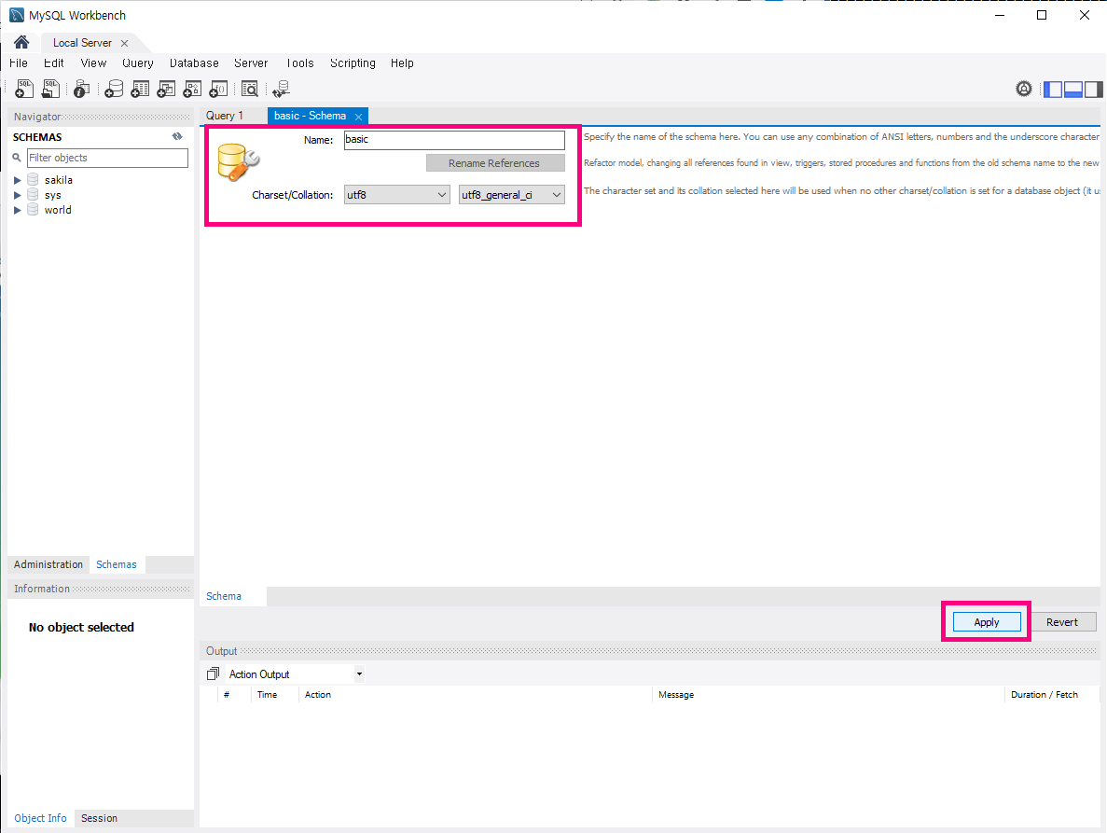1107x833 pixels.
Task: Search table data toolbar icon
Action: [249, 89]
